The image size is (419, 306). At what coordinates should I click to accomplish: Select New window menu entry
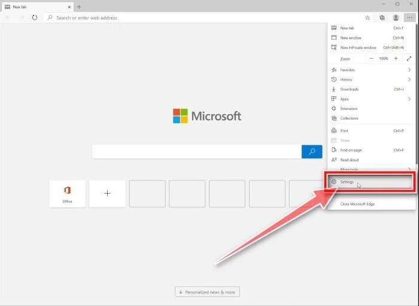click(372, 38)
